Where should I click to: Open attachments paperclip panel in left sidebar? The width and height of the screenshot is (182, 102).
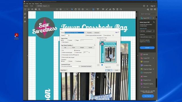click(25, 18)
